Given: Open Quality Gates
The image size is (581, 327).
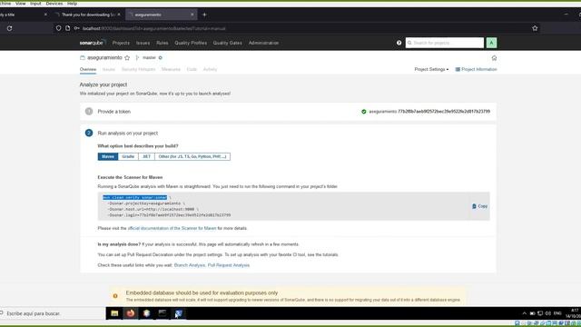Looking at the screenshot, I should 227,43.
